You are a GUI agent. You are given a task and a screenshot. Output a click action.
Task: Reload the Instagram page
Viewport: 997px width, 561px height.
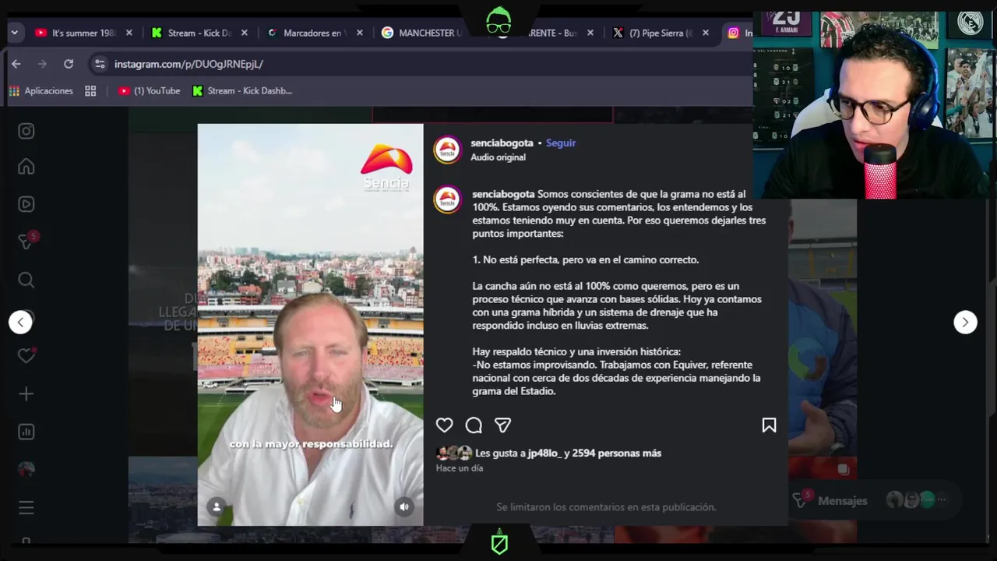tap(69, 64)
